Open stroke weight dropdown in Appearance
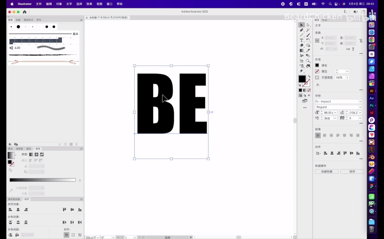 point(347,72)
